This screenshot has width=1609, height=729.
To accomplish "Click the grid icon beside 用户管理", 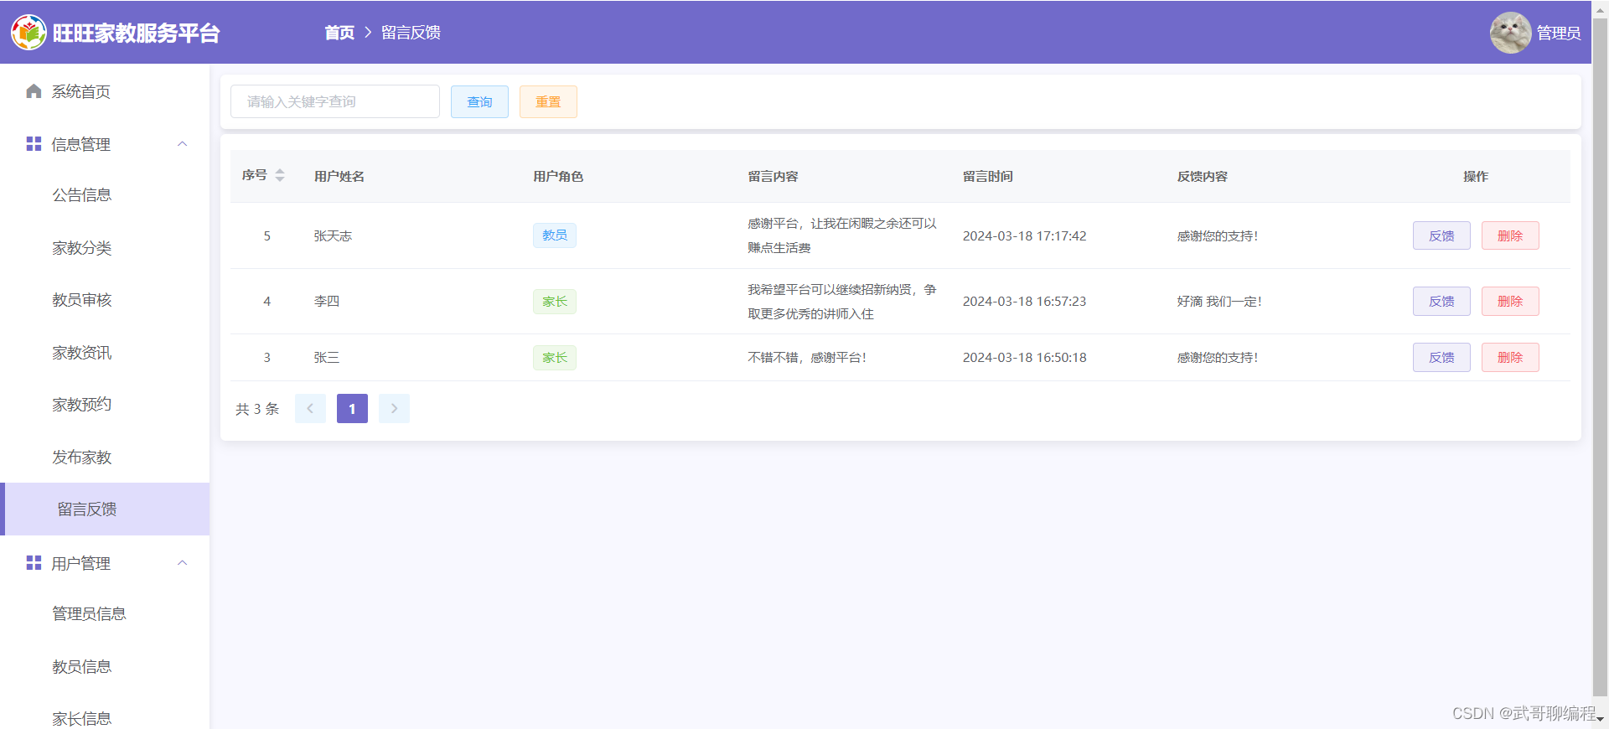I will 34,563.
